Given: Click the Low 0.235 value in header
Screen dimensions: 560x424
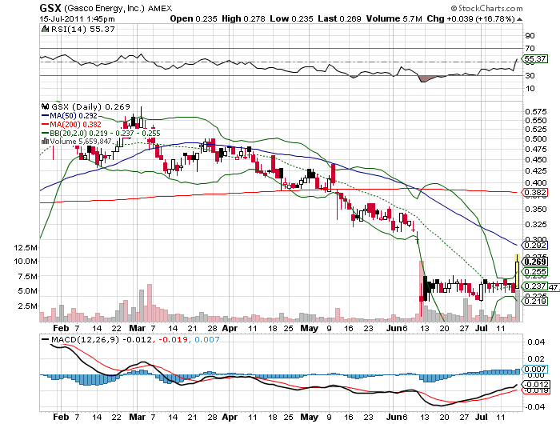Looking at the screenshot, I should [291, 18].
